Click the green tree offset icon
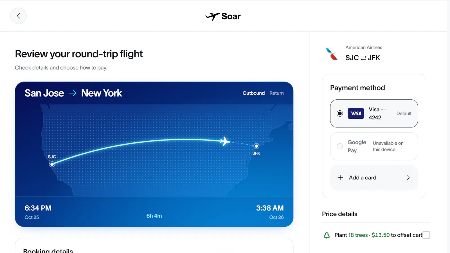 coord(327,235)
